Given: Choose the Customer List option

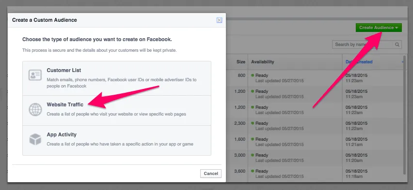Looking at the screenshot, I should click(x=117, y=78).
